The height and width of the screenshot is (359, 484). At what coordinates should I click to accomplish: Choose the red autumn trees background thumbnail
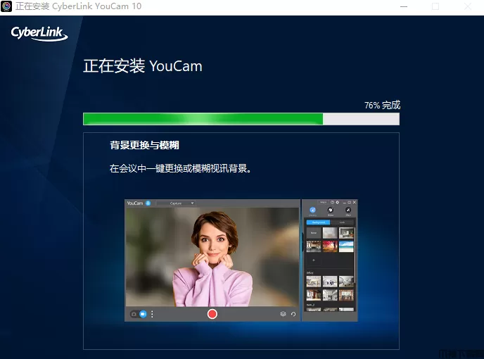pos(330,246)
